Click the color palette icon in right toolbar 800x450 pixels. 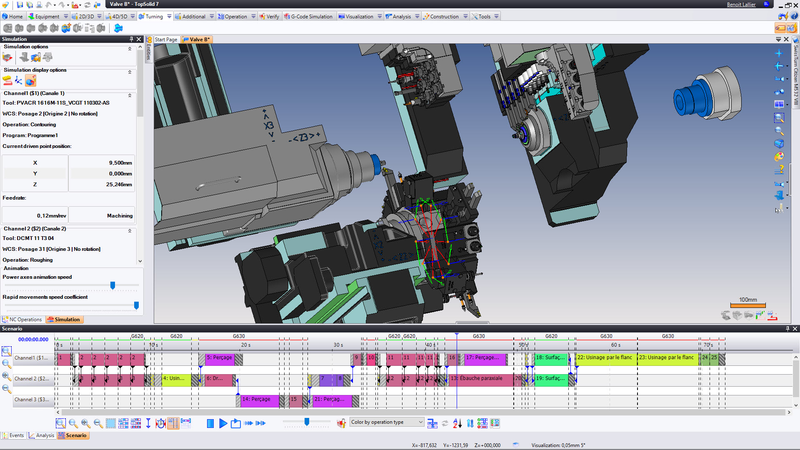pyautogui.click(x=779, y=157)
